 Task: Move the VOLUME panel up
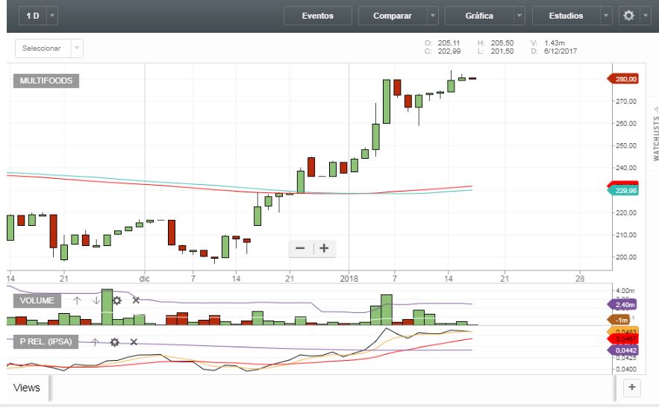pyautogui.click(x=77, y=300)
